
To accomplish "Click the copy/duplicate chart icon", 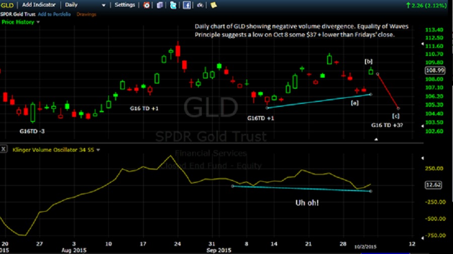I will click(x=160, y=5).
